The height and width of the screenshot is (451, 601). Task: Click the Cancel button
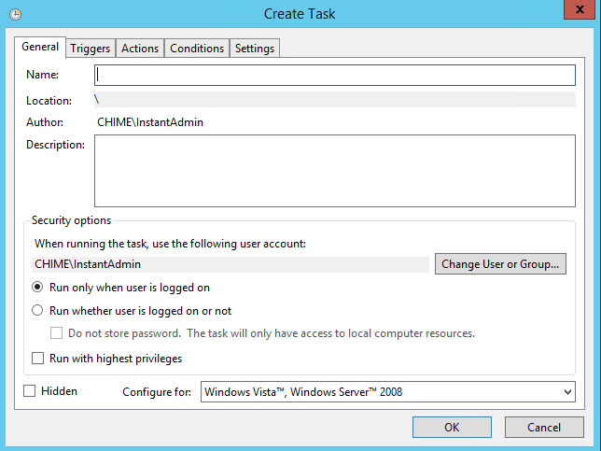tap(544, 428)
